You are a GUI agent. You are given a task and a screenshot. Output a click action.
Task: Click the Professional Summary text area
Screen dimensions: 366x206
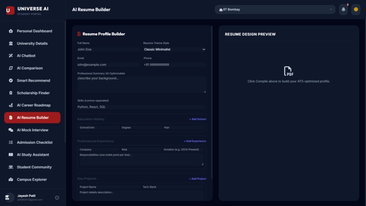click(142, 85)
